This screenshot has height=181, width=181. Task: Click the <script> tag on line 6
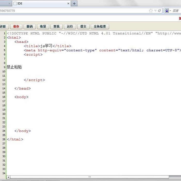(x=33, y=54)
